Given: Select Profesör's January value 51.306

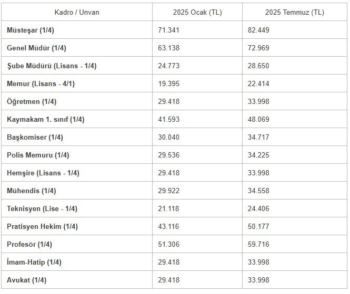Looking at the screenshot, I should tap(169, 244).
